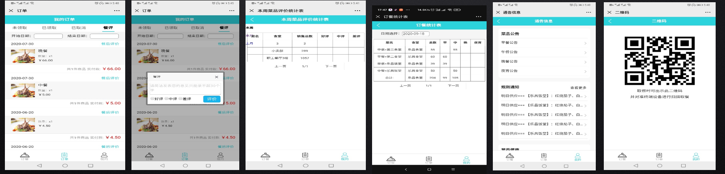Open three-dot menu on 本周菜品评价统计表 screen
This screenshot has width=725, height=174.
pos(357,11)
